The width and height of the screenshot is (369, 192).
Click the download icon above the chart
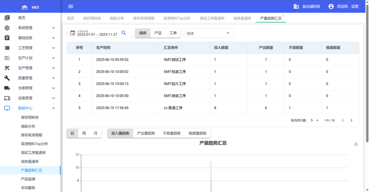[x=356, y=144]
